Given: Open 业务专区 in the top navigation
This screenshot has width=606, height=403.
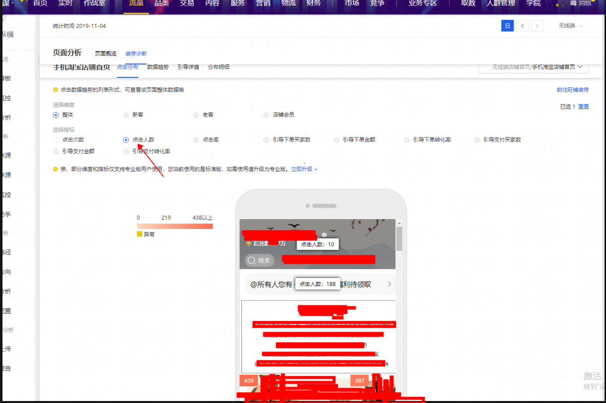Looking at the screenshot, I should point(423,3).
